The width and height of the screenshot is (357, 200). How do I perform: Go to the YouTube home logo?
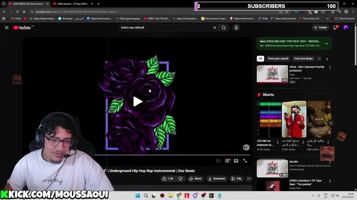(22, 27)
